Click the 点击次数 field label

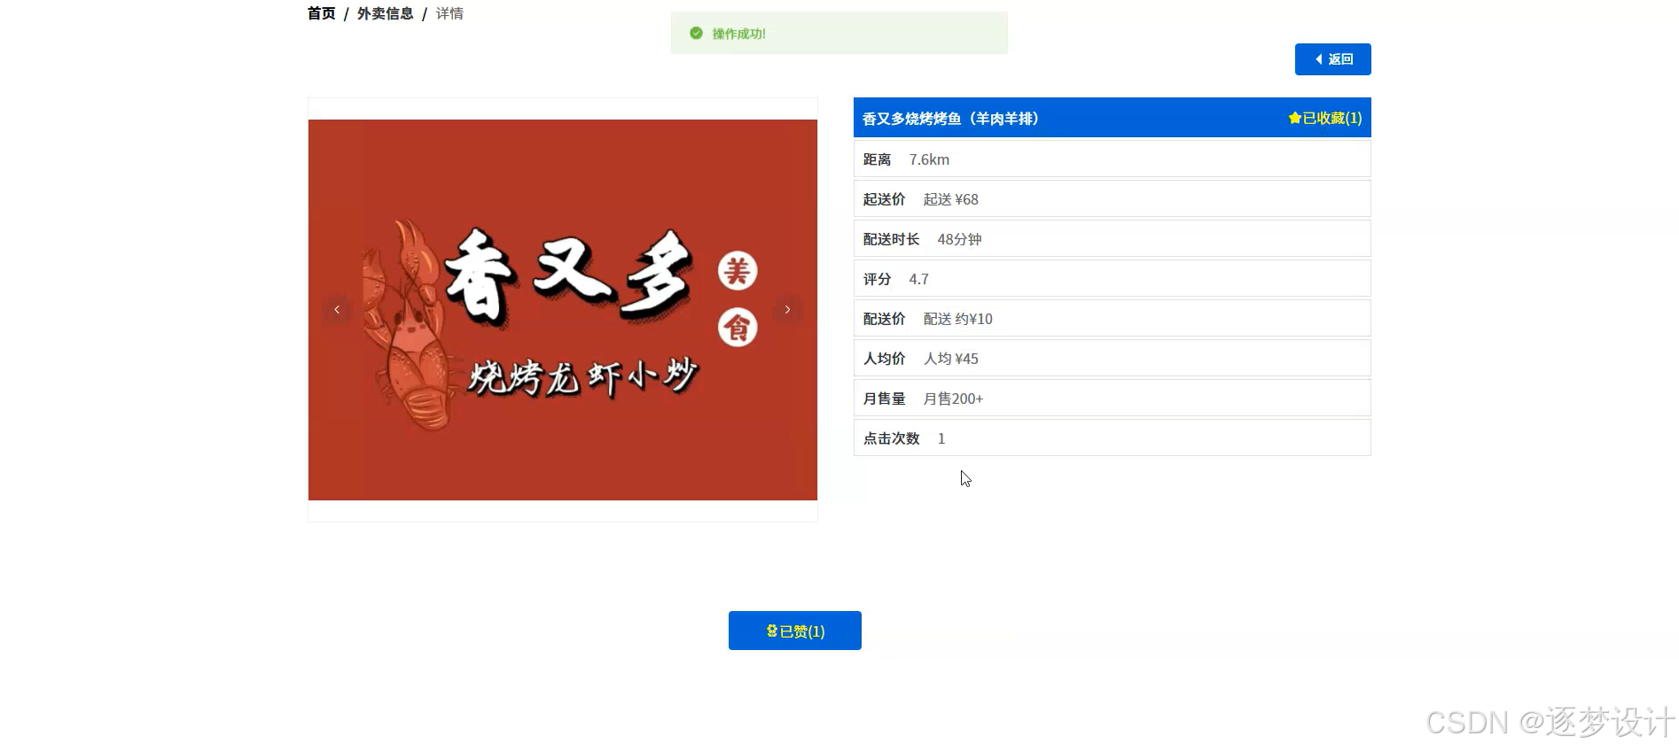point(891,438)
